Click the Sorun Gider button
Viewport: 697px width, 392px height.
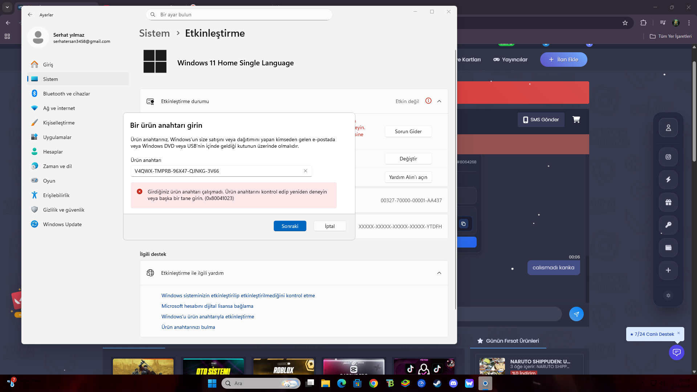coord(408,131)
